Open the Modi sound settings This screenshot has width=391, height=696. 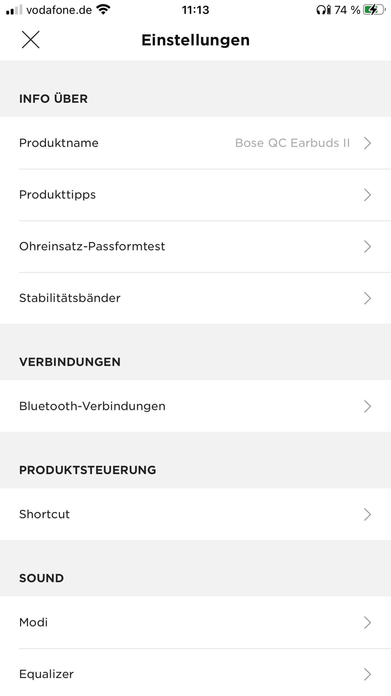(34, 623)
